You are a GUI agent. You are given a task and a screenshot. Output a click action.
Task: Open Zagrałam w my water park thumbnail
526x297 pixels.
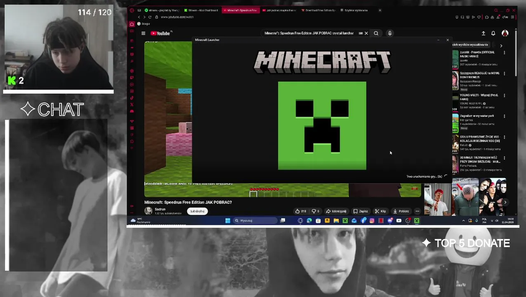pyautogui.click(x=455, y=123)
